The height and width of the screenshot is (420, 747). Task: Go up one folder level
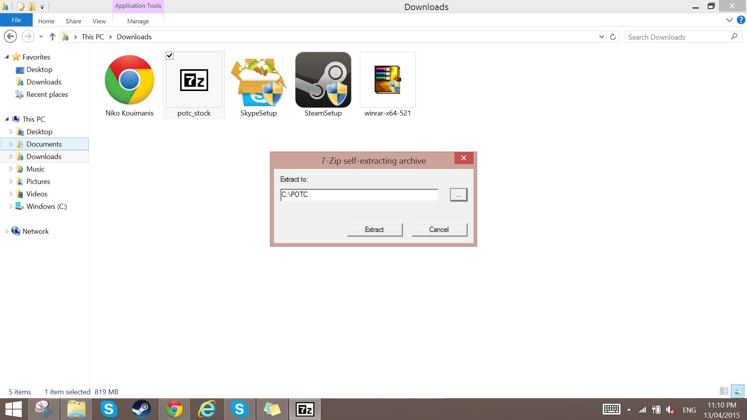pos(53,37)
